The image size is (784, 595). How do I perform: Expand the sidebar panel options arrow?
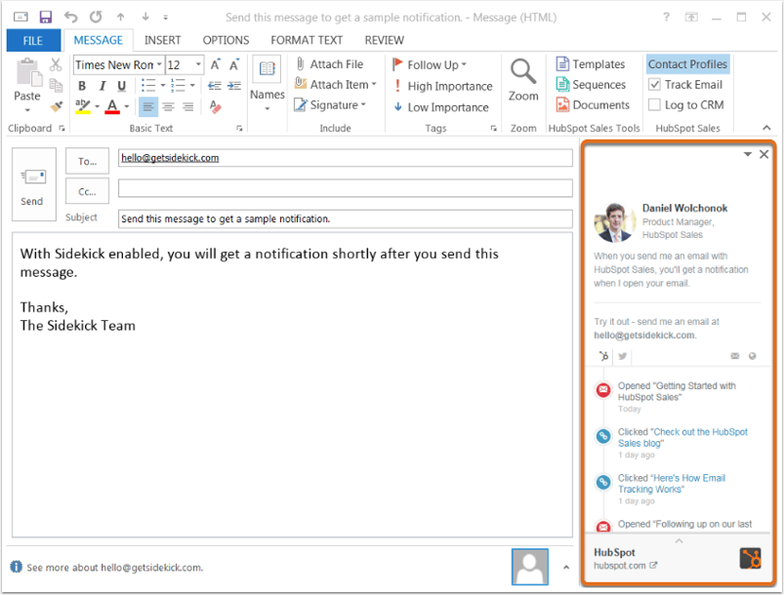748,154
